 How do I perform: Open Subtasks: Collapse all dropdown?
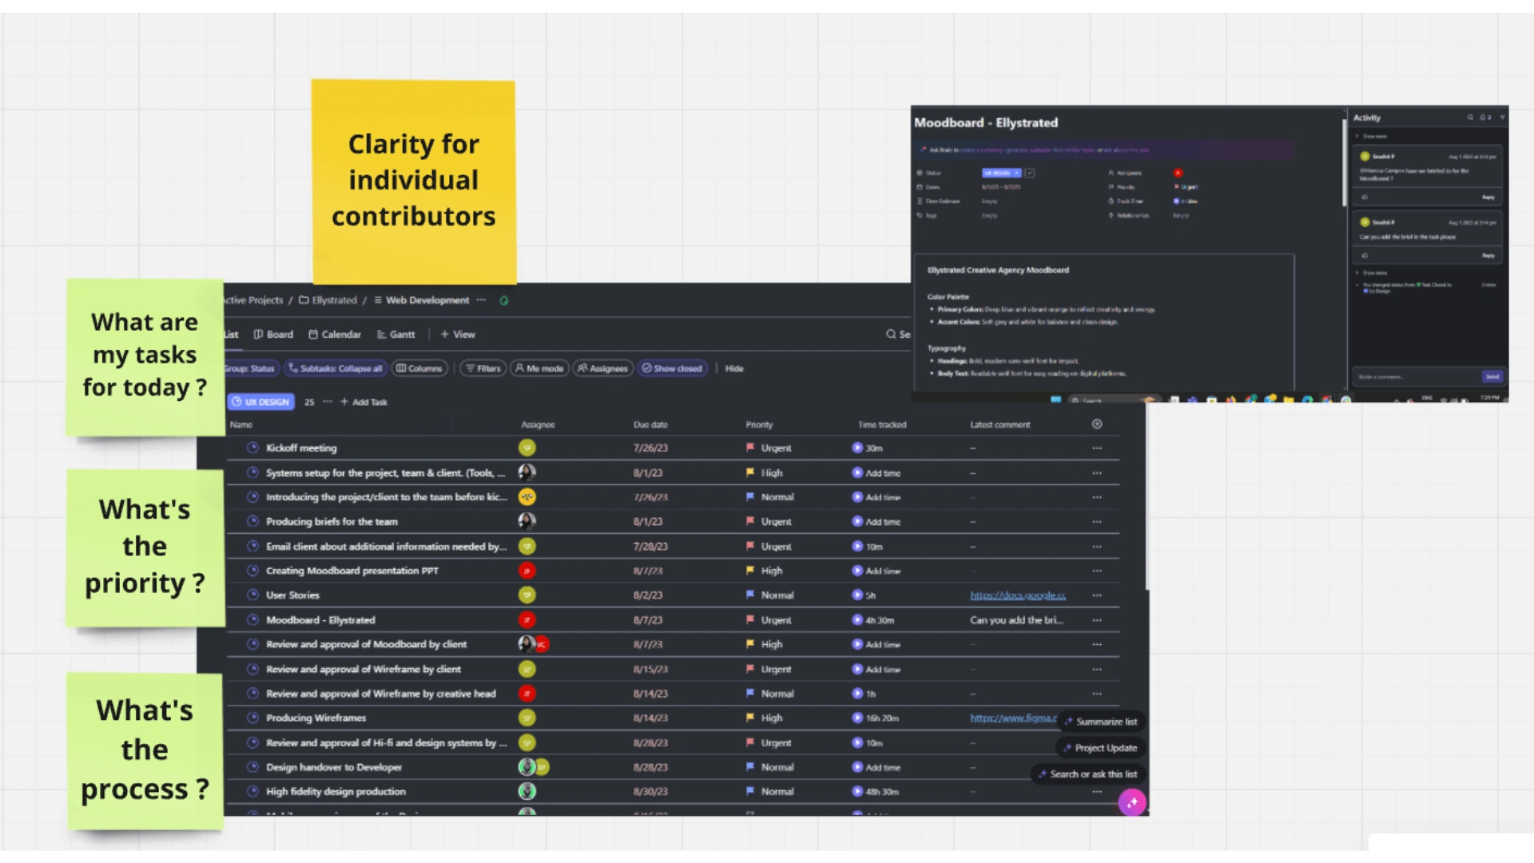pyautogui.click(x=336, y=368)
